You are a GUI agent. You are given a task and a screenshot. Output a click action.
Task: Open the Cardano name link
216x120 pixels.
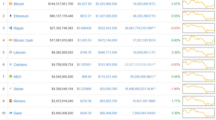(20, 65)
